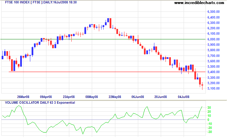Click the 6,500.00 price axis label

pyautogui.click(x=214, y=12)
